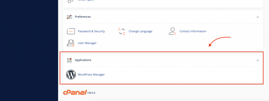Image resolution: width=269 pixels, height=101 pixels.
Task: Open the WordPress Manager link
Action: click(91, 75)
